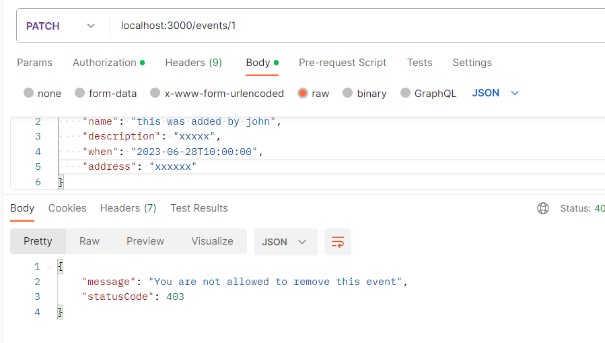Choose x-www-form-urlencoded body type
The height and width of the screenshot is (343, 605).
point(155,94)
